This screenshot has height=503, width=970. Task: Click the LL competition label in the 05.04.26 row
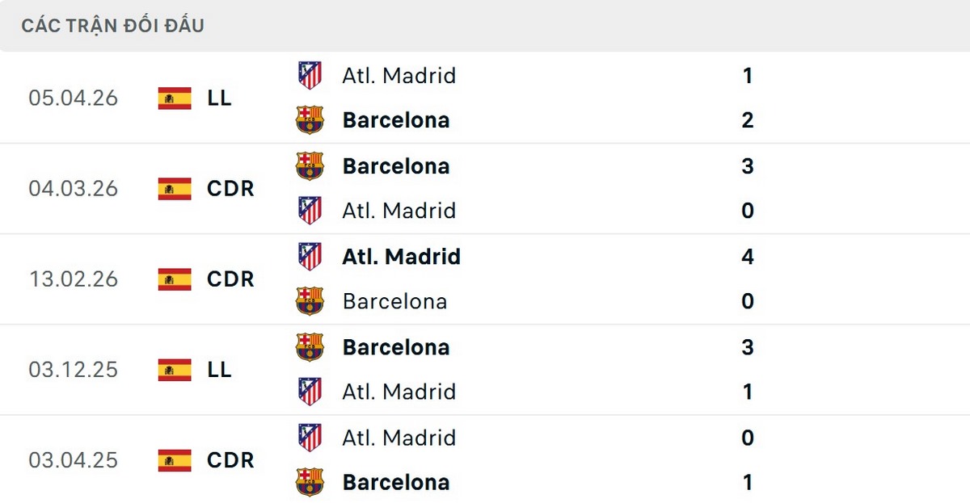click(220, 98)
